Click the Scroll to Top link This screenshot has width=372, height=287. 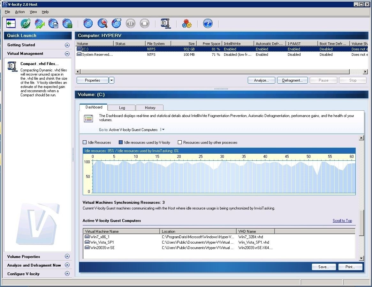coord(342,221)
